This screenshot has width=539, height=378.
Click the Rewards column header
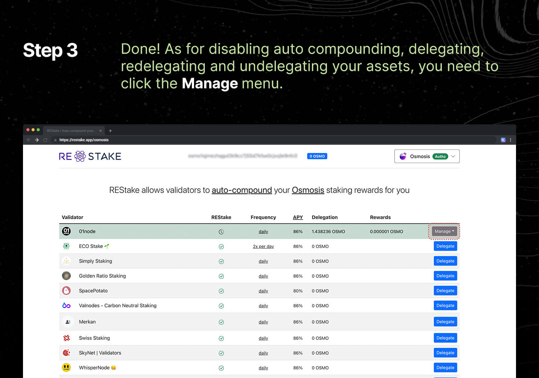coord(381,217)
